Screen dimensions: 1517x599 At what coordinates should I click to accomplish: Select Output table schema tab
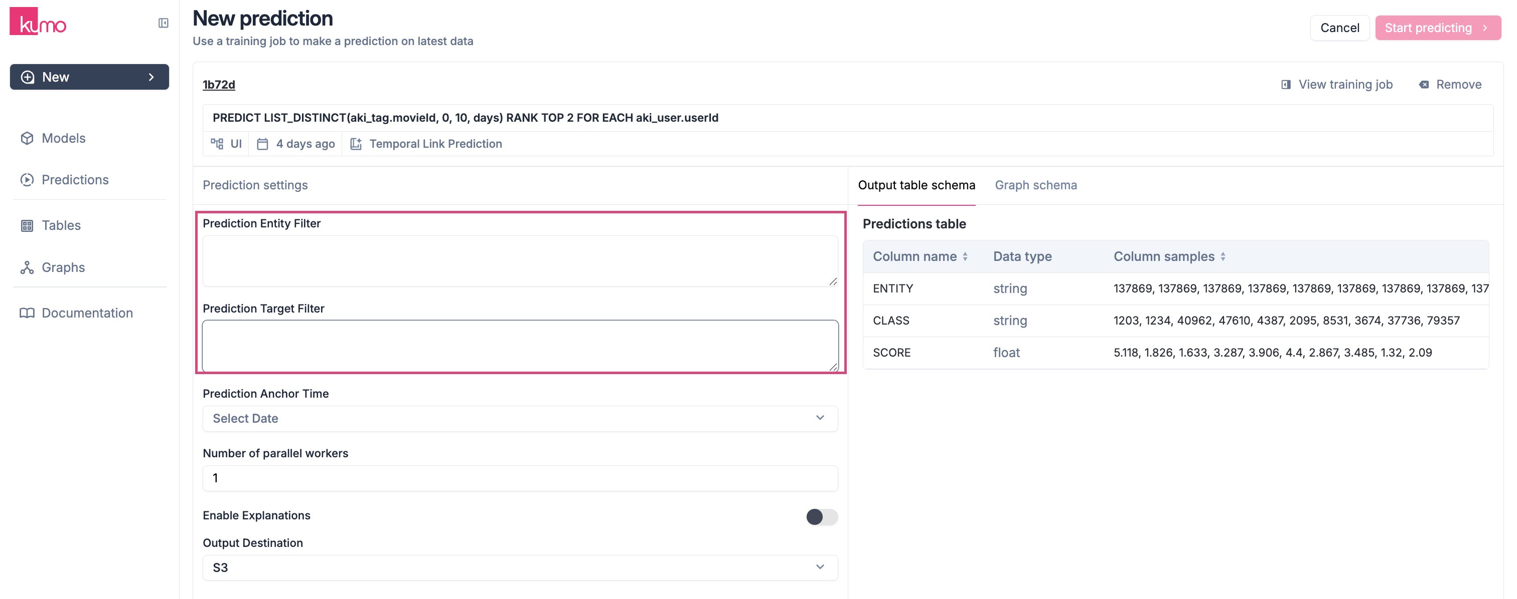[916, 185]
